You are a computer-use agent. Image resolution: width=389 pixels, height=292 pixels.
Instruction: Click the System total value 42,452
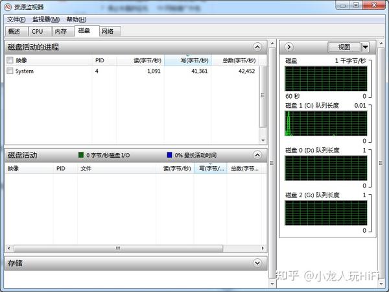point(246,71)
